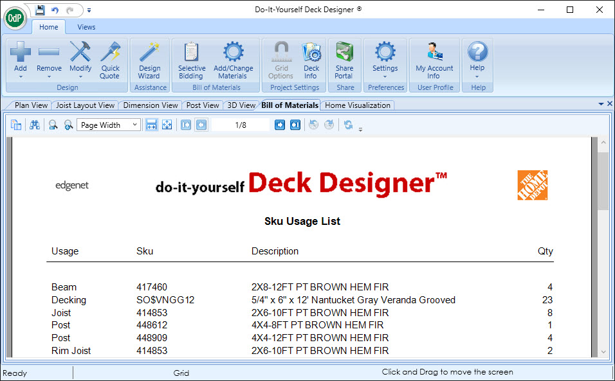Click the report scrollbar down arrow
The image size is (615, 381).
pyautogui.click(x=603, y=351)
